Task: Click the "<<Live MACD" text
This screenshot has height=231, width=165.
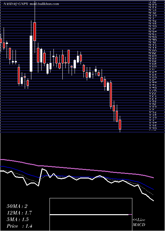Action: pyautogui.click(x=139, y=222)
